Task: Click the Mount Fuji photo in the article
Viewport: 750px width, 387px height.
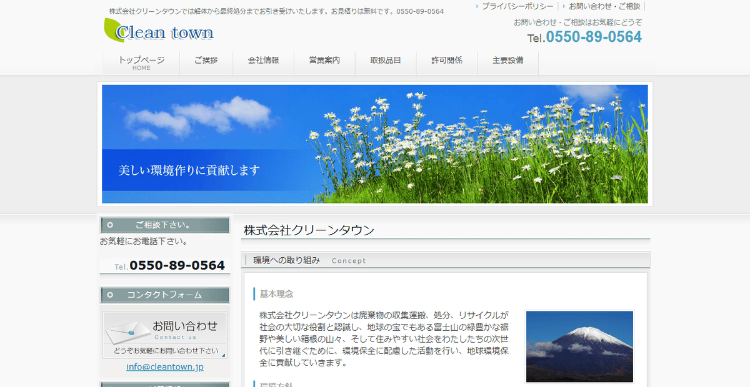Action: 579,346
